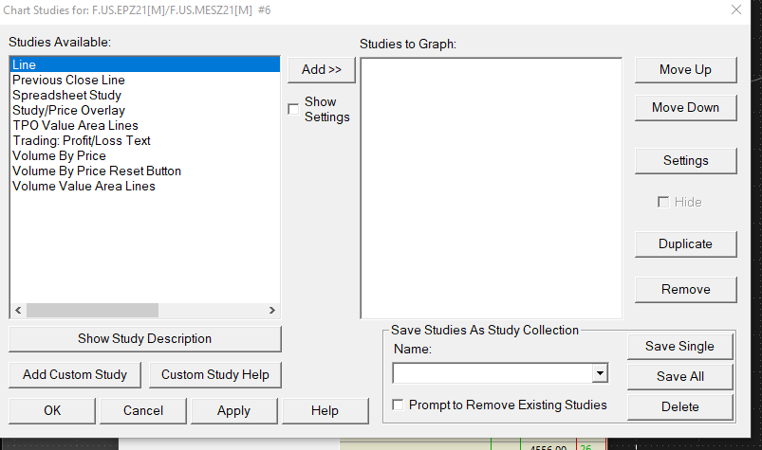Viewport: 762px width, 450px height.
Task: Click Show Study Description
Action: tap(144, 338)
